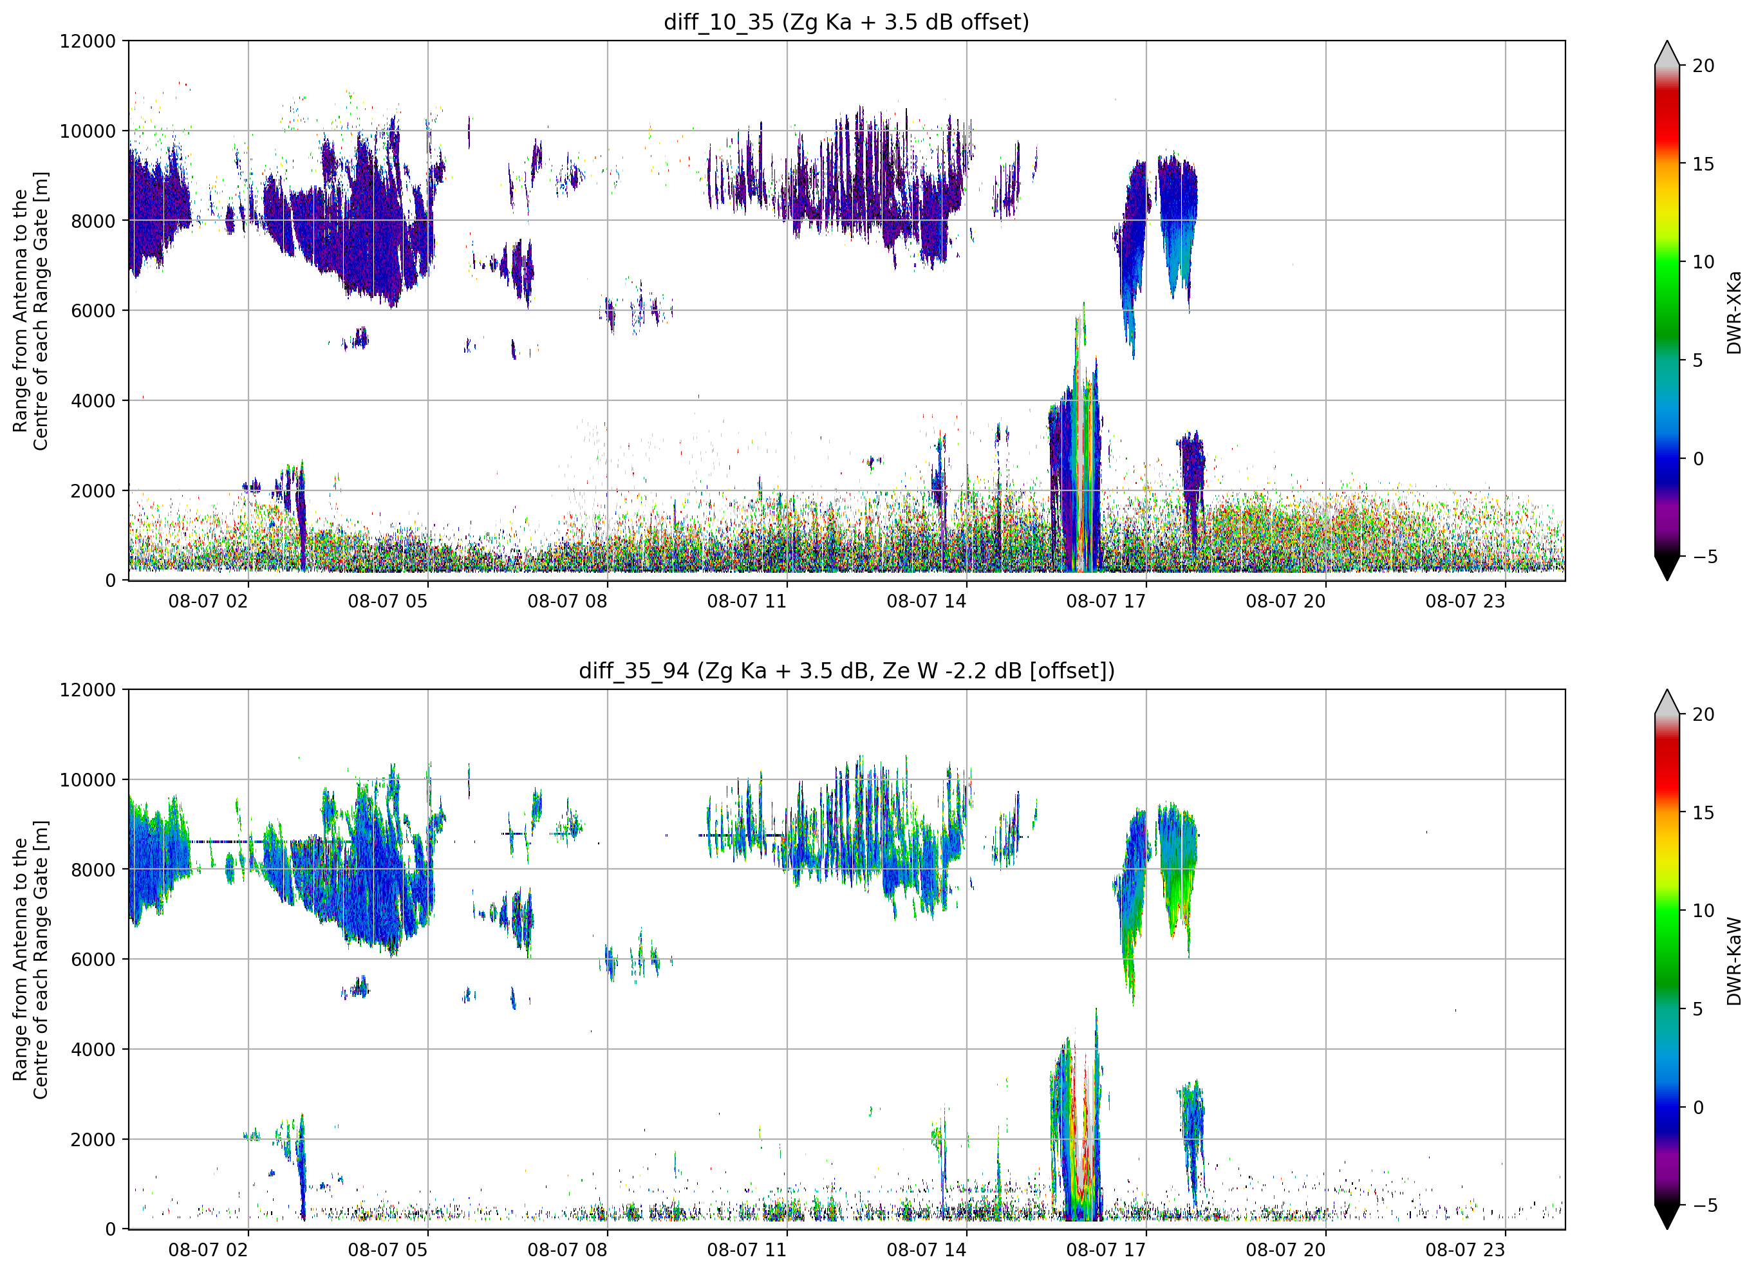Click top plot y-axis tick 6000
Viewport: 1756px width, 1273px height.
click(93, 310)
